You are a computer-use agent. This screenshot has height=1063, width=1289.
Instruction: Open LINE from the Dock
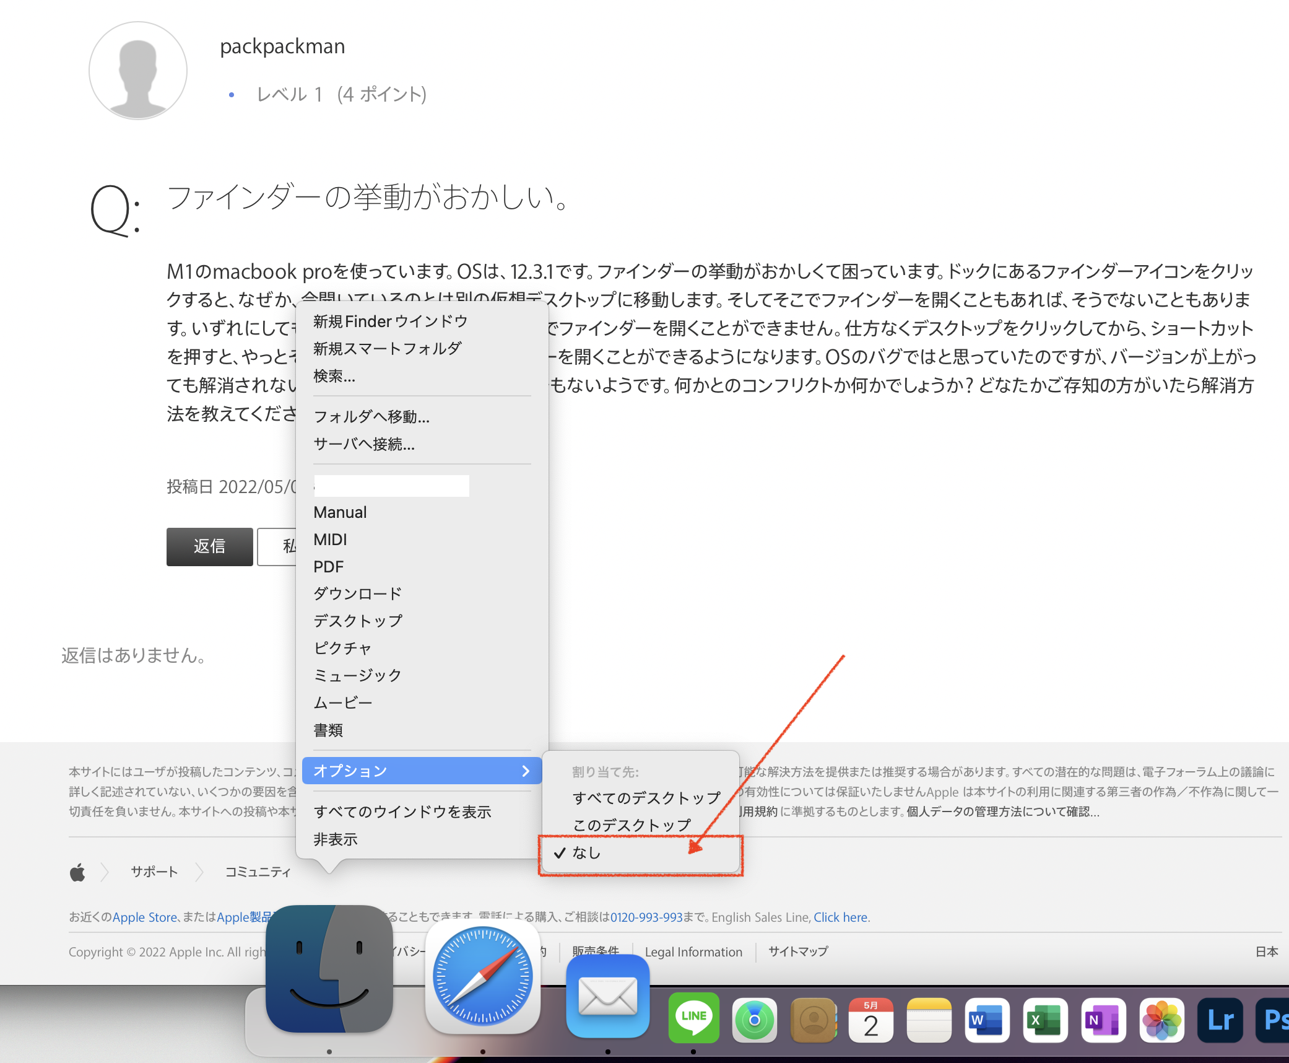[693, 1019]
